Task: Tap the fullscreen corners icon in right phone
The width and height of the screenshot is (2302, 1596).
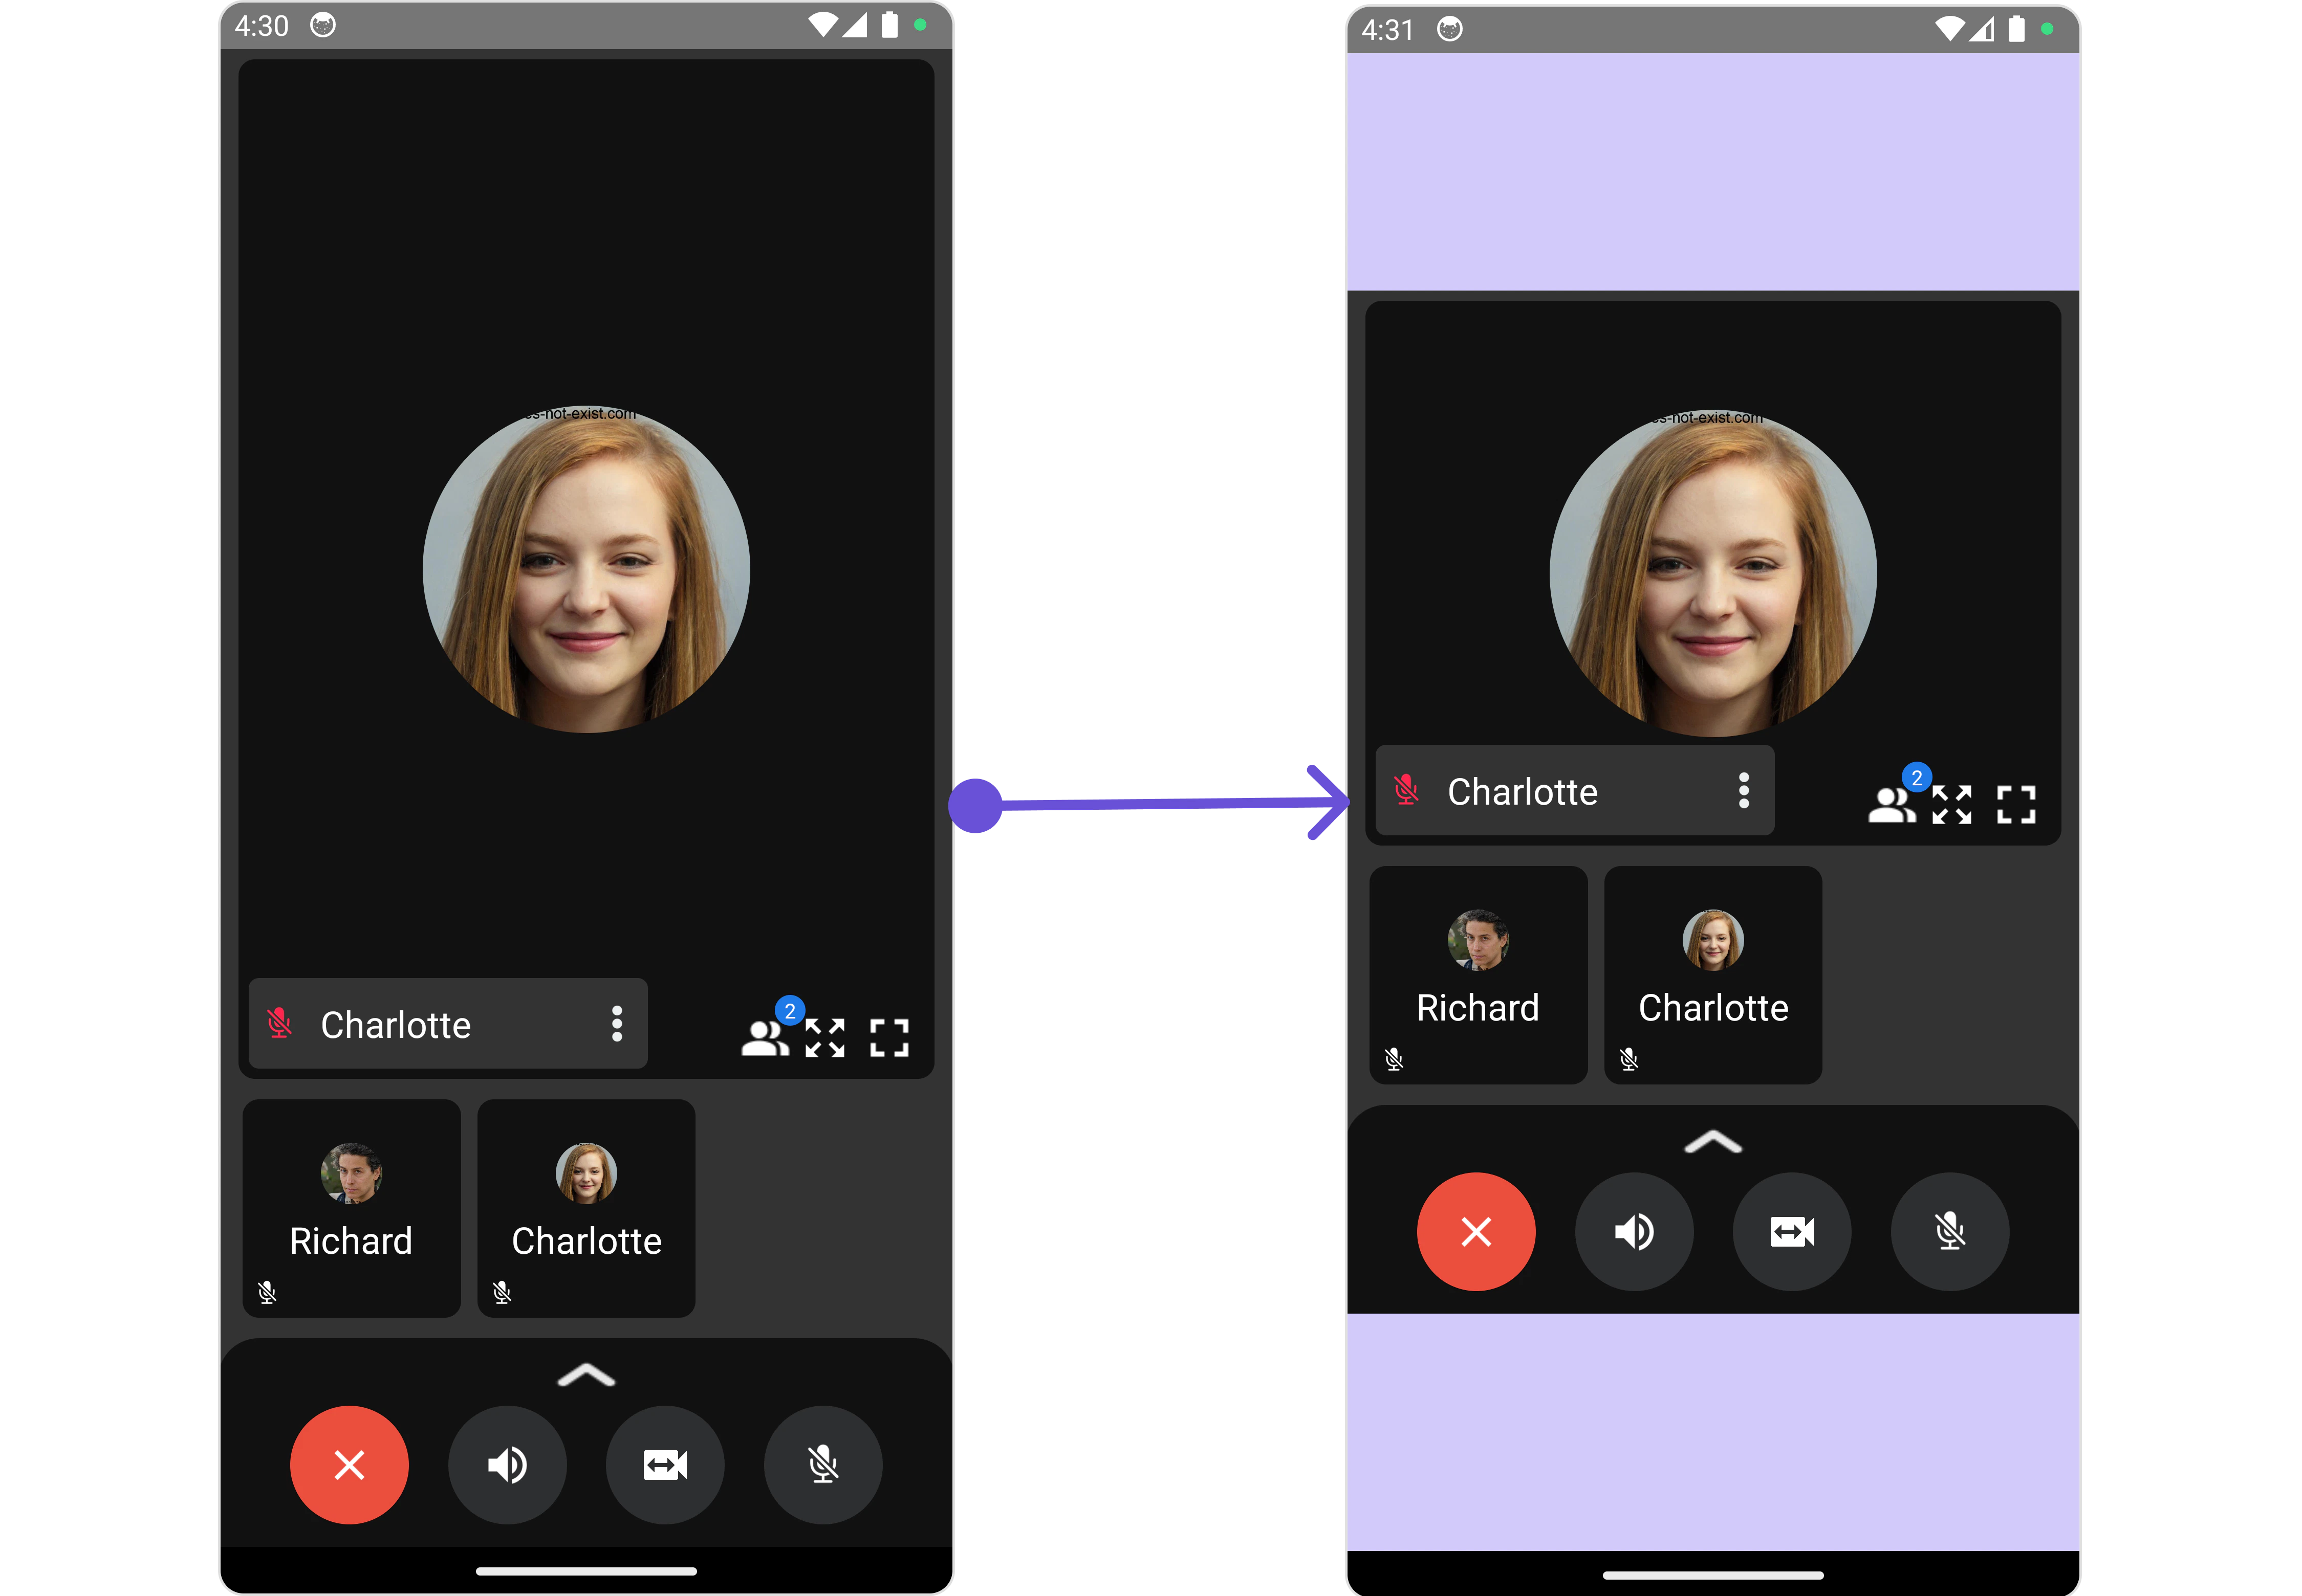Action: coord(2016,804)
